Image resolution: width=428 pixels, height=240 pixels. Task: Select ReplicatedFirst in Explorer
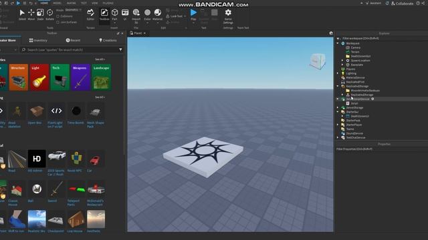tap(355, 82)
